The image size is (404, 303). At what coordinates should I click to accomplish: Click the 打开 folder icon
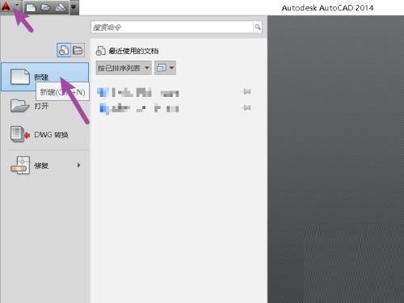20,106
